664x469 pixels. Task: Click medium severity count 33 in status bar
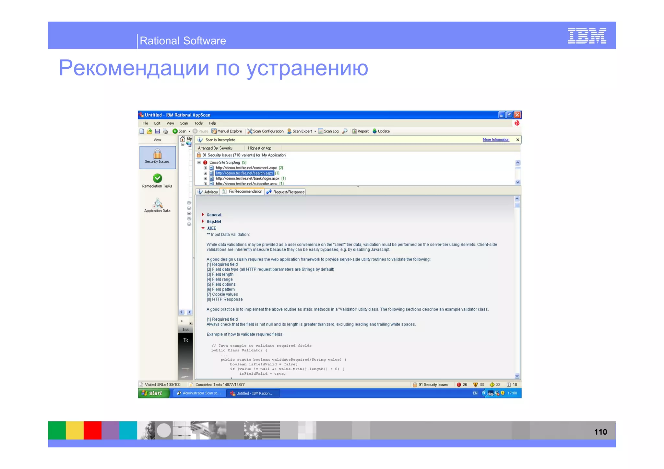479,384
